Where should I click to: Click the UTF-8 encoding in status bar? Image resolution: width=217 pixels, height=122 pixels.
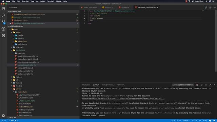195,121
